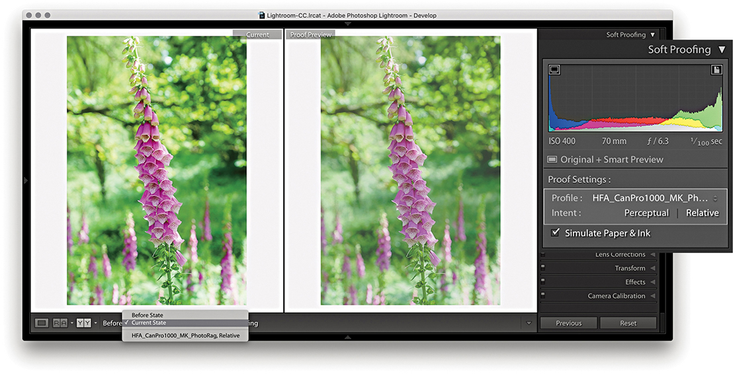
Task: Click the Original + Smart Preview icon
Action: [552, 159]
